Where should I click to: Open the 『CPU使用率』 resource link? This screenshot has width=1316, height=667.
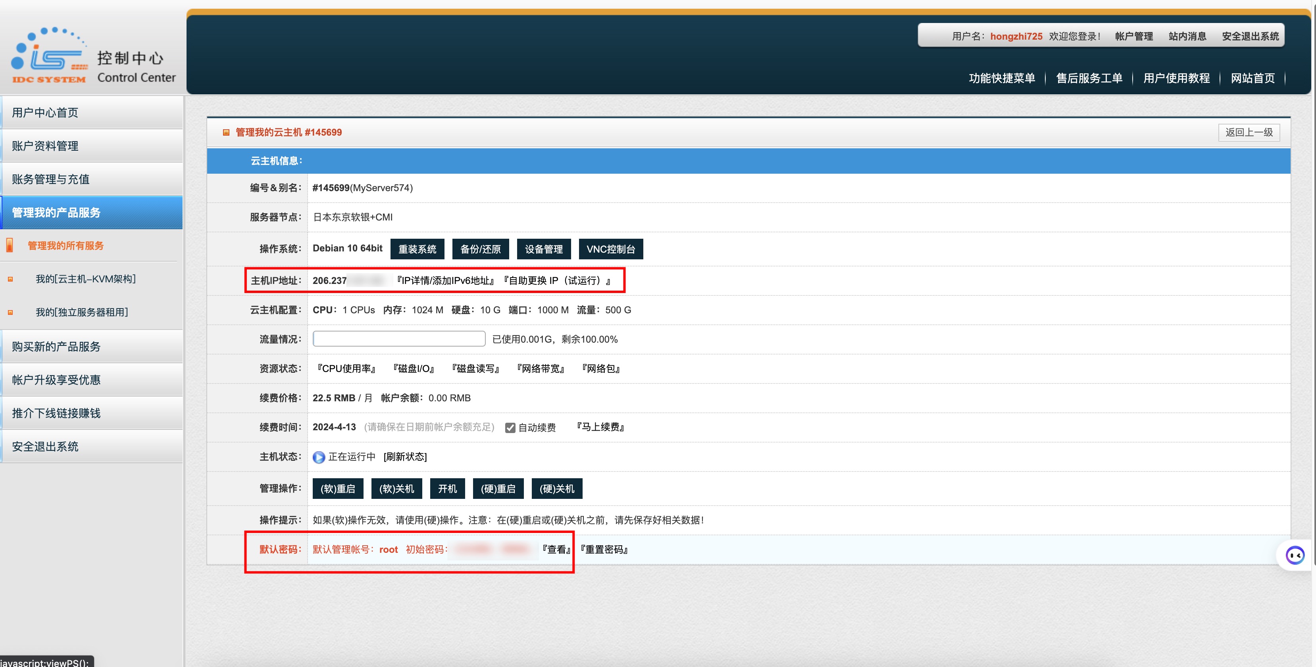tap(346, 368)
